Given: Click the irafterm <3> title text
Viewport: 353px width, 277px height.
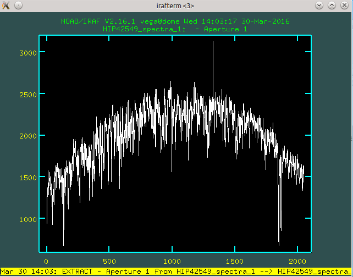Looking at the screenshot, I should click(175, 5).
